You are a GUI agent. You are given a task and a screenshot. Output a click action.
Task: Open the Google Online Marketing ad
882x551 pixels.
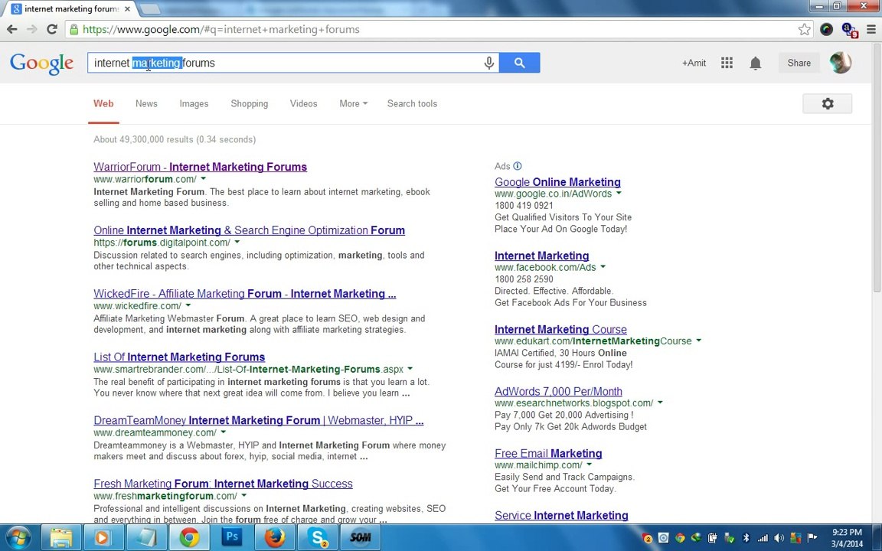[557, 182]
